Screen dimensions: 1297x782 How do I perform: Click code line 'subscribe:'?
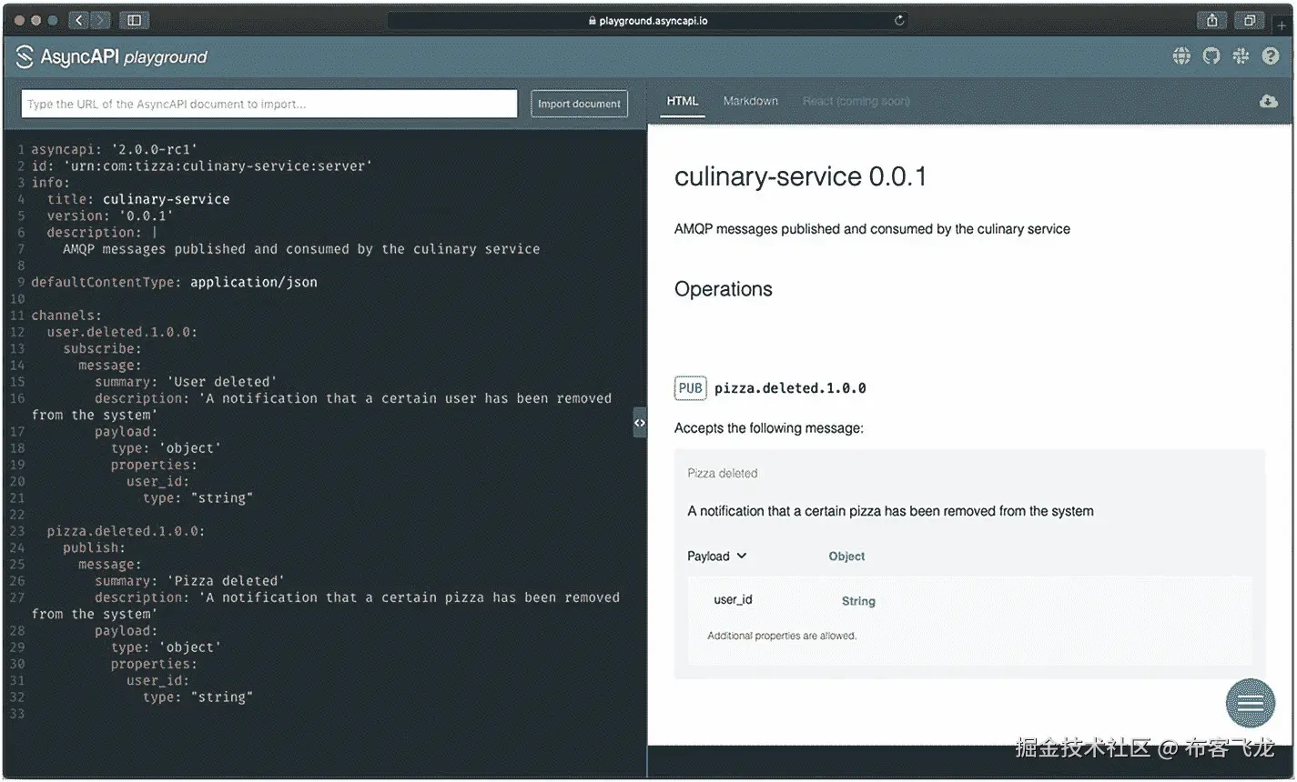pos(102,348)
